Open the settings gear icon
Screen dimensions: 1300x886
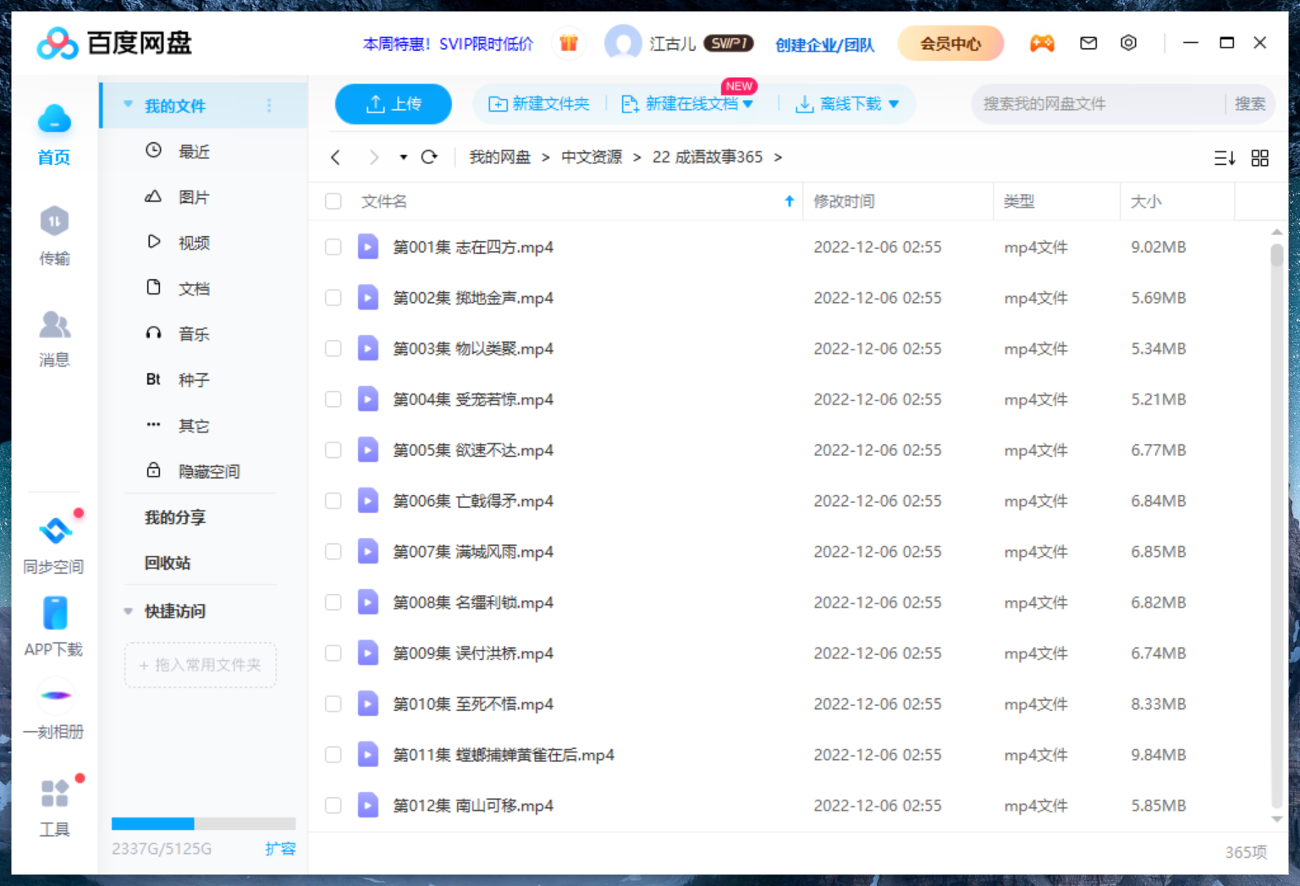[x=1129, y=43]
